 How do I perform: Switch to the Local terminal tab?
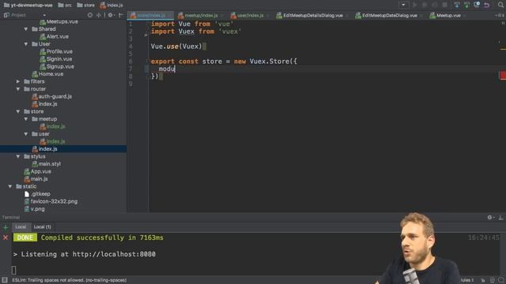(x=21, y=227)
